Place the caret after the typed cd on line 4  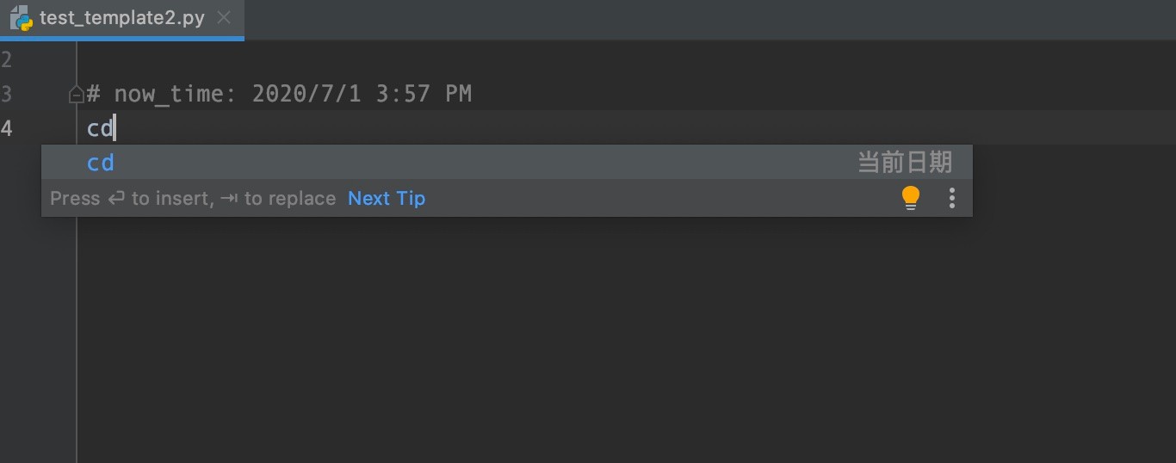coord(115,128)
